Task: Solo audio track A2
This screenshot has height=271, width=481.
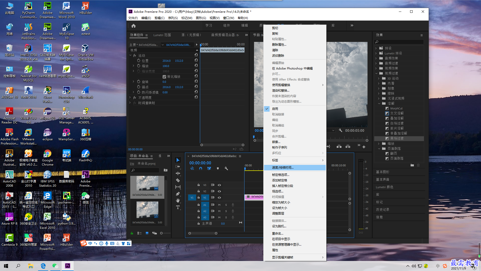Action: (x=226, y=211)
